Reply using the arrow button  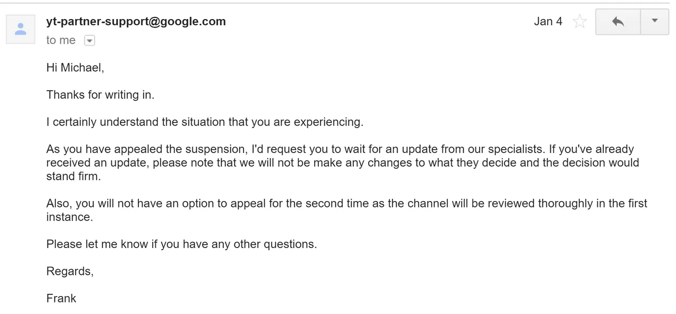point(618,22)
